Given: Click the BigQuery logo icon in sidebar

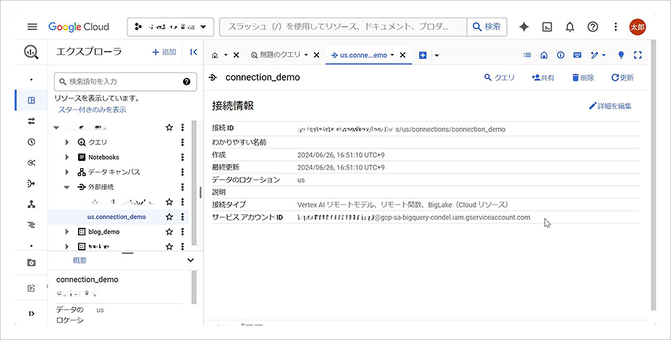Looking at the screenshot, I should point(31,52).
